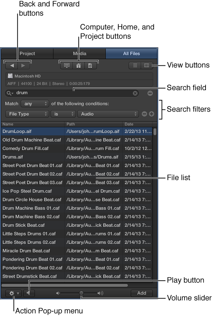Click the Add button

(x=141, y=293)
